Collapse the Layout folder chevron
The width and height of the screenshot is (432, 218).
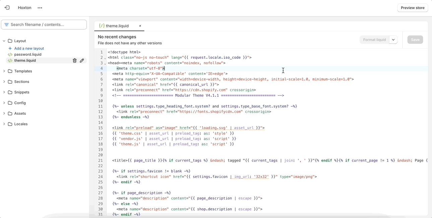[4, 41]
